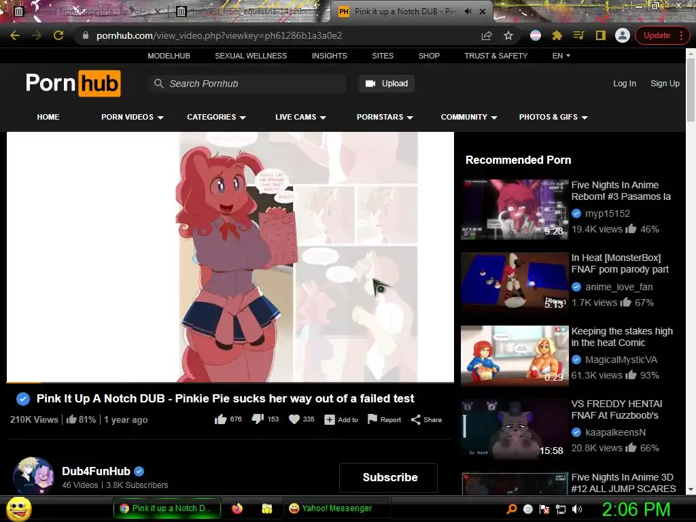
Task: Open the TRUST & SAFETY menu link
Action: click(x=495, y=56)
